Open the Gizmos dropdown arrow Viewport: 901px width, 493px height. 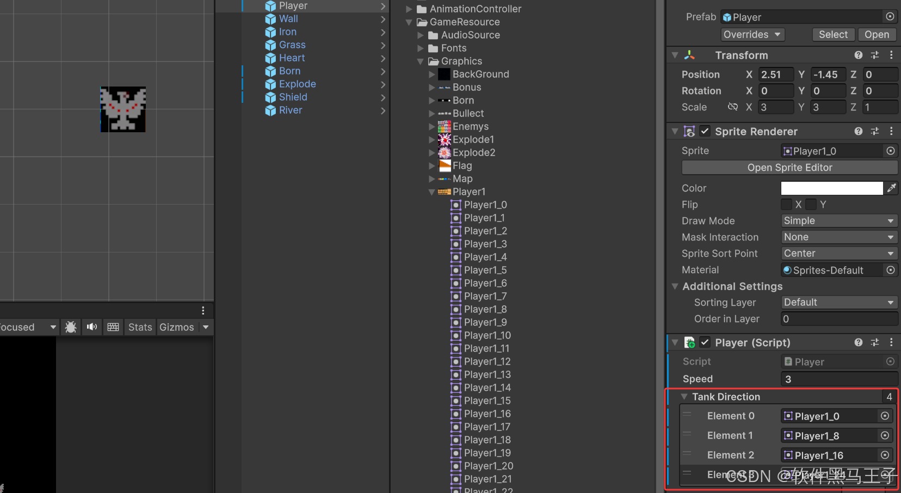(x=206, y=327)
